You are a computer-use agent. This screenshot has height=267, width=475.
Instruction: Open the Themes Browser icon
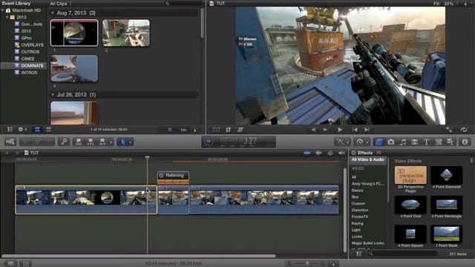[451, 142]
